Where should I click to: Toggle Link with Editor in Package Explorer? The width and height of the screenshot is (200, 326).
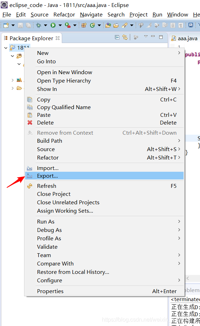tap(125, 37)
